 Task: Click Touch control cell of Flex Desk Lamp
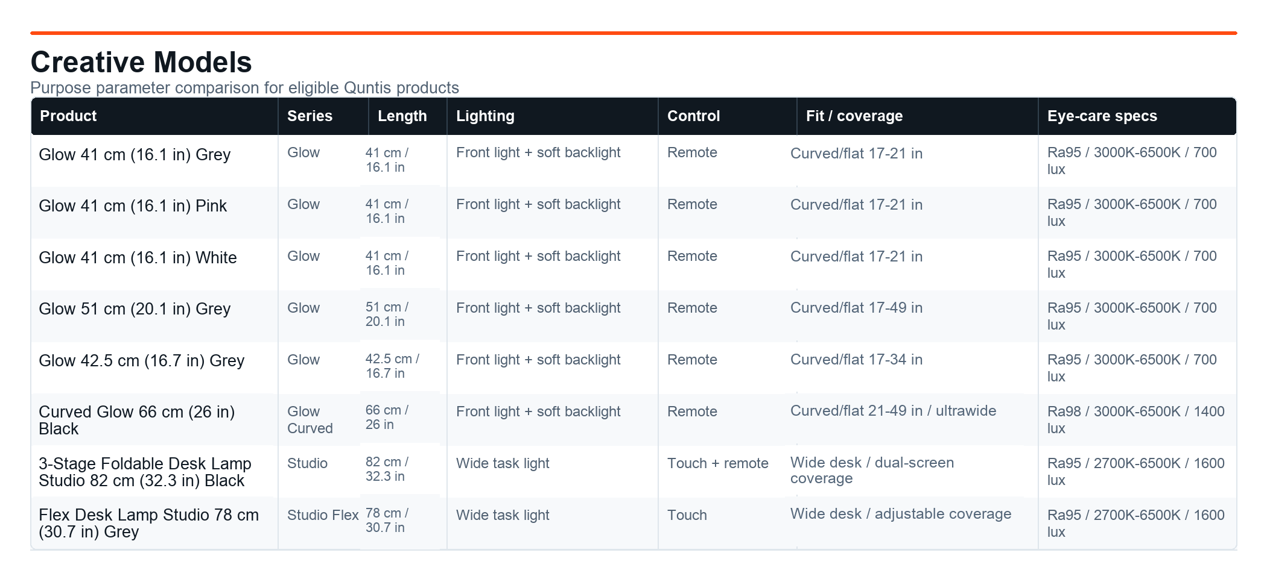pos(687,515)
